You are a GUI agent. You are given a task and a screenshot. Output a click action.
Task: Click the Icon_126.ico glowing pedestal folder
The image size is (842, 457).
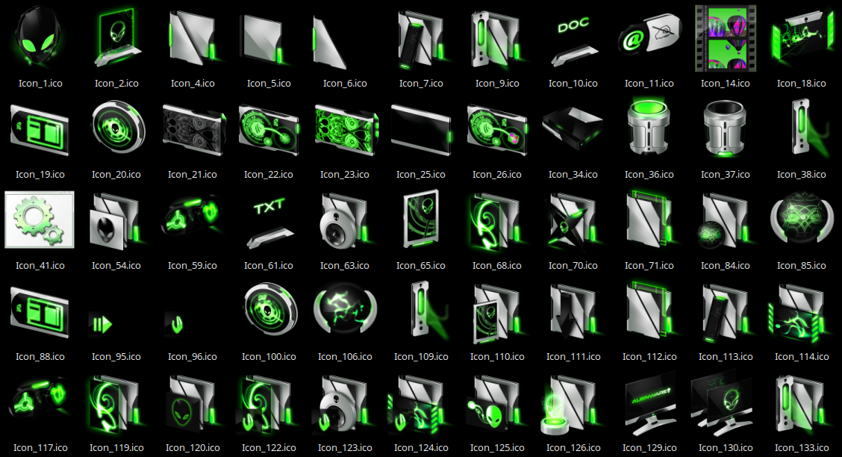pos(571,403)
